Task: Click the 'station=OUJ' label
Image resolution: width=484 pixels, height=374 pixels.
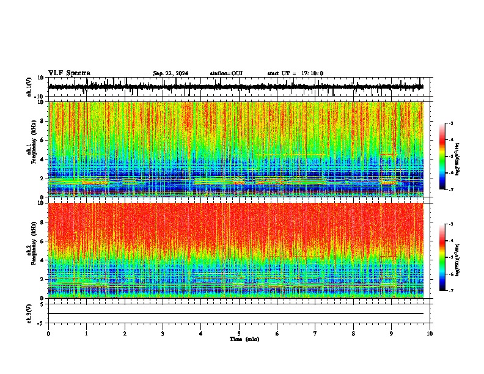Action: click(x=226, y=73)
